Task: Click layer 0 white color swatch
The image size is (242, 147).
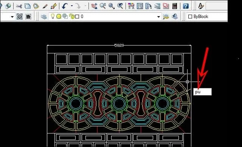Action: (77, 17)
